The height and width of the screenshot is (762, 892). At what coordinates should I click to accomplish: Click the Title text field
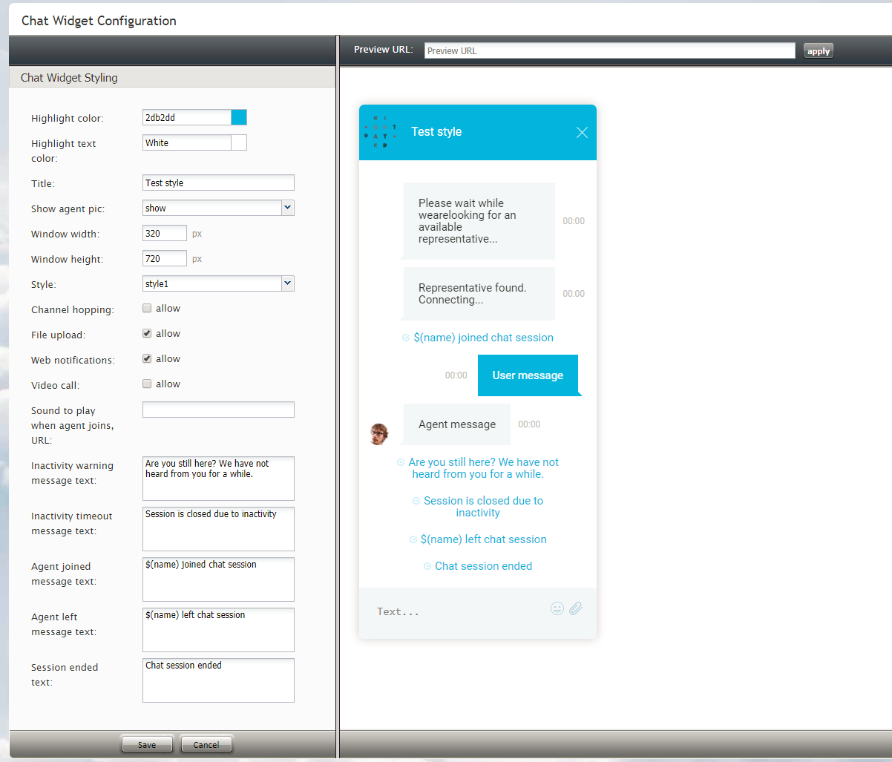tap(218, 183)
